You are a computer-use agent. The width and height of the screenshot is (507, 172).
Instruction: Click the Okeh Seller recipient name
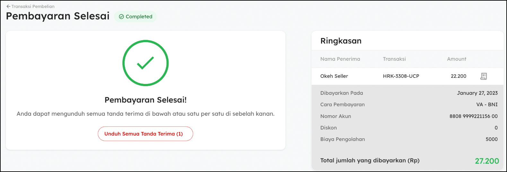tap(334, 76)
